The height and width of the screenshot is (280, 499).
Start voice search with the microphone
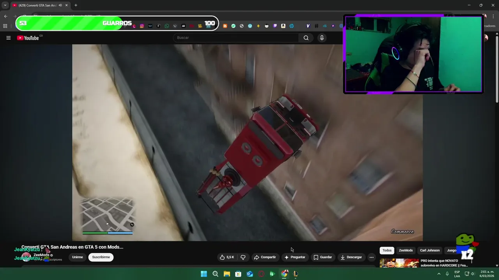(322, 38)
